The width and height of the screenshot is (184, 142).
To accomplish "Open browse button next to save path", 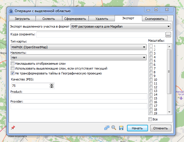I will (168, 34).
